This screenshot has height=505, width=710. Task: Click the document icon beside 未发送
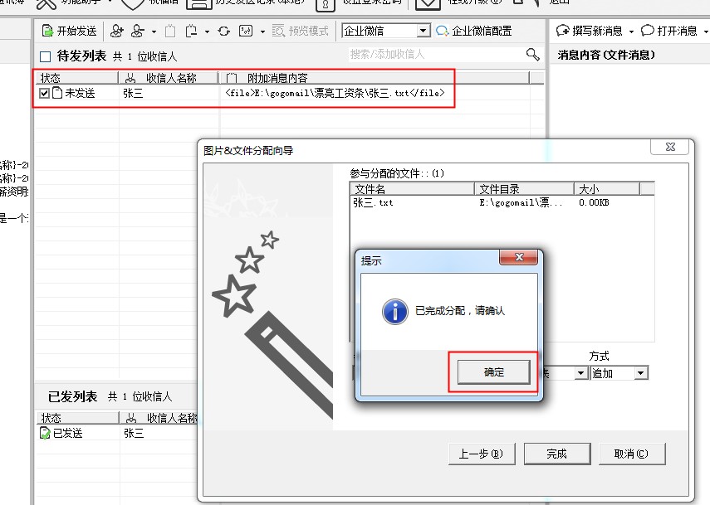click(57, 93)
